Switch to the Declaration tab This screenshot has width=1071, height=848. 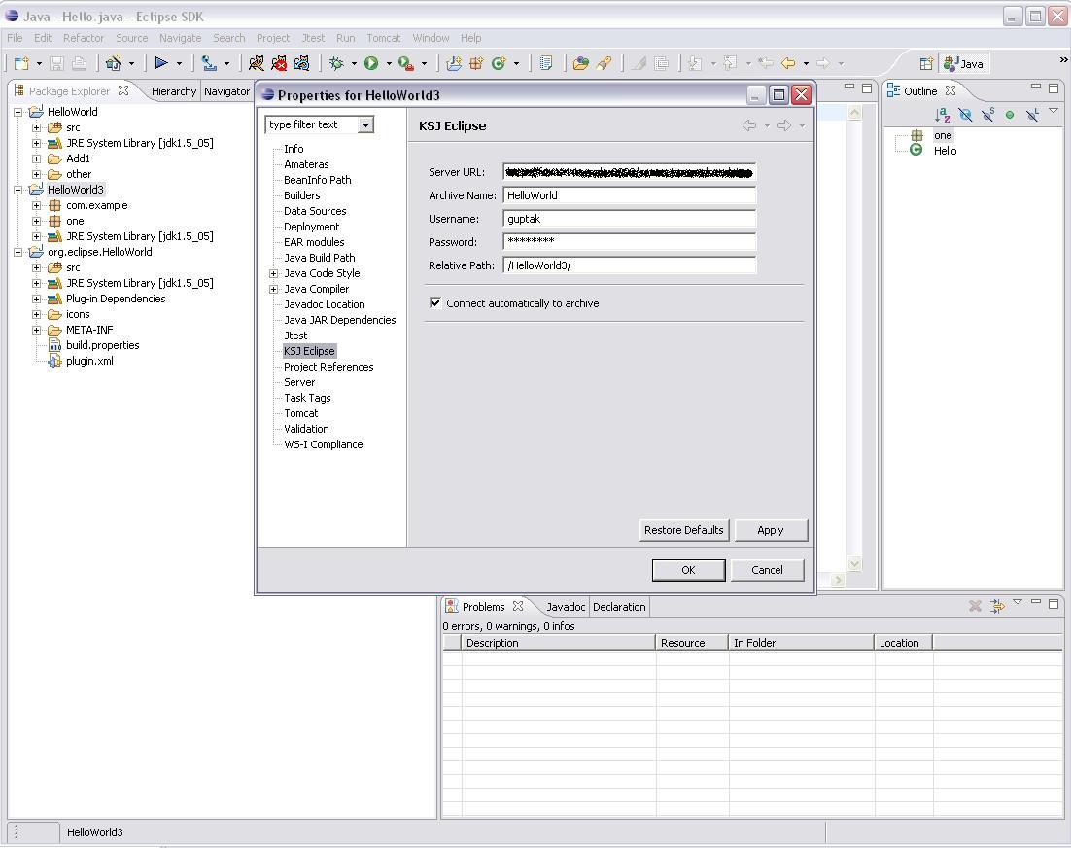click(619, 607)
